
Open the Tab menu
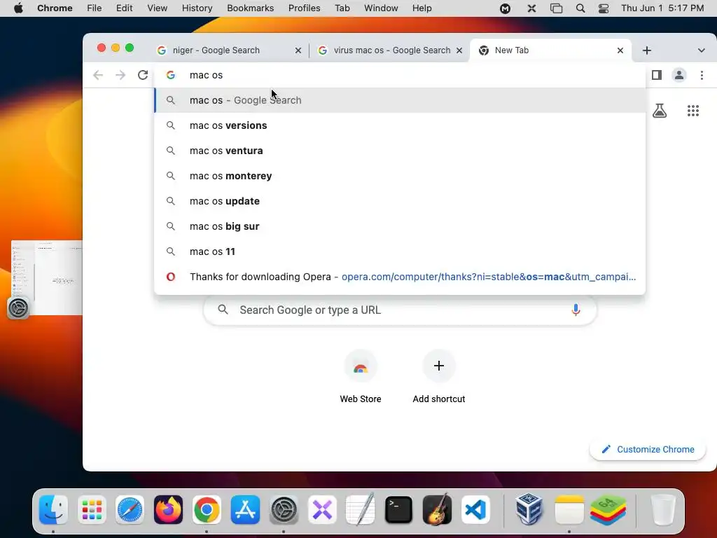click(x=342, y=8)
